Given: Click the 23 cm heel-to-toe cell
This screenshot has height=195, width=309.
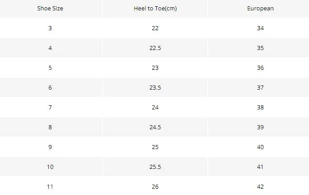Looking at the screenshot, I should 155,68.
